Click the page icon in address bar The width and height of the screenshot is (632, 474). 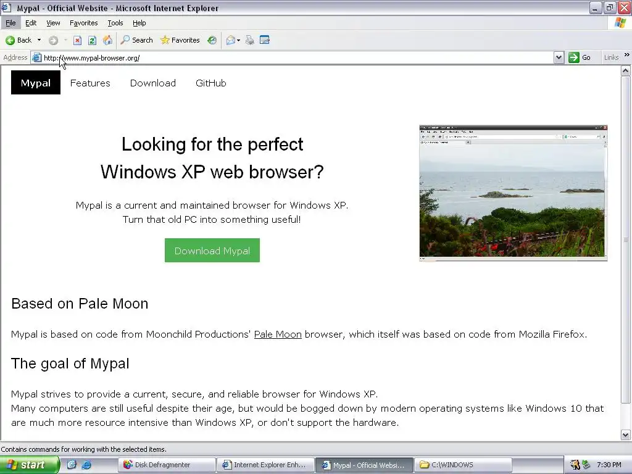36,57
